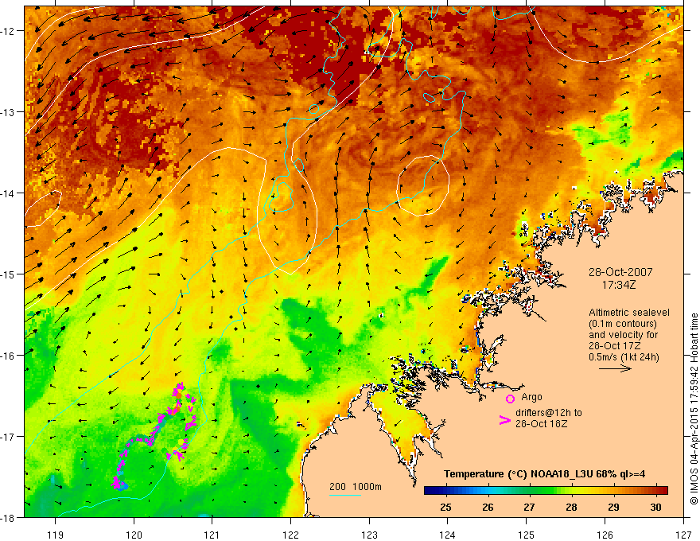The image size is (700, 541).
Task: Click longitude axis label 119
Action: pyautogui.click(x=56, y=535)
